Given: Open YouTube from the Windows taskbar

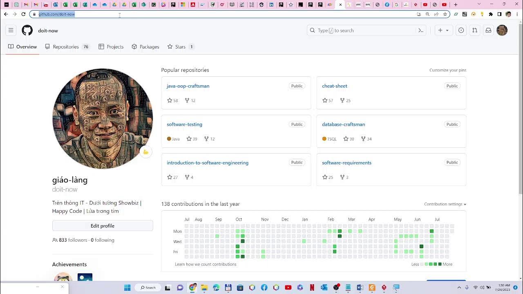Looking at the screenshot, I should 288,287.
